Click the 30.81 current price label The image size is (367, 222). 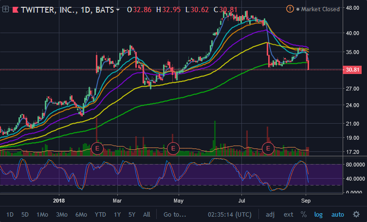[352, 70]
